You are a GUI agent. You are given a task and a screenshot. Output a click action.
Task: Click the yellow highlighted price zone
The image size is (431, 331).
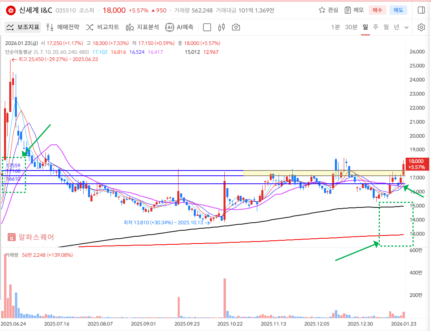[x=322, y=173]
